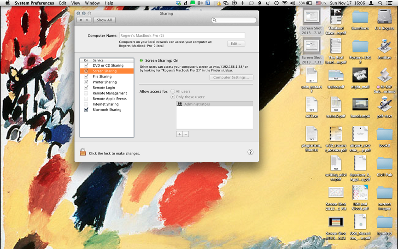Select the G K Rogers hard drive icon

385,17
